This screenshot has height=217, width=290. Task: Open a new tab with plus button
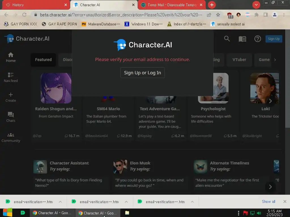[212, 5]
